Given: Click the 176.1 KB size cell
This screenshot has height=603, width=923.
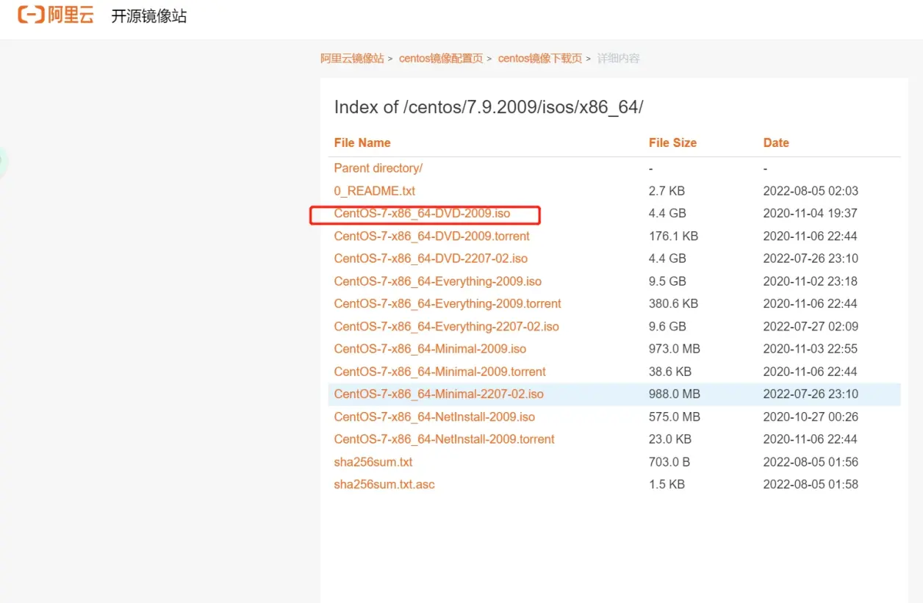Looking at the screenshot, I should coord(673,236).
